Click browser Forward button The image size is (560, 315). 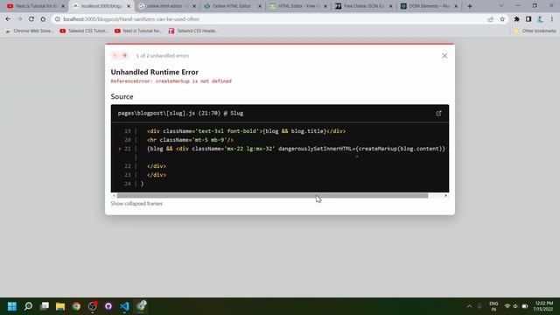[19, 19]
